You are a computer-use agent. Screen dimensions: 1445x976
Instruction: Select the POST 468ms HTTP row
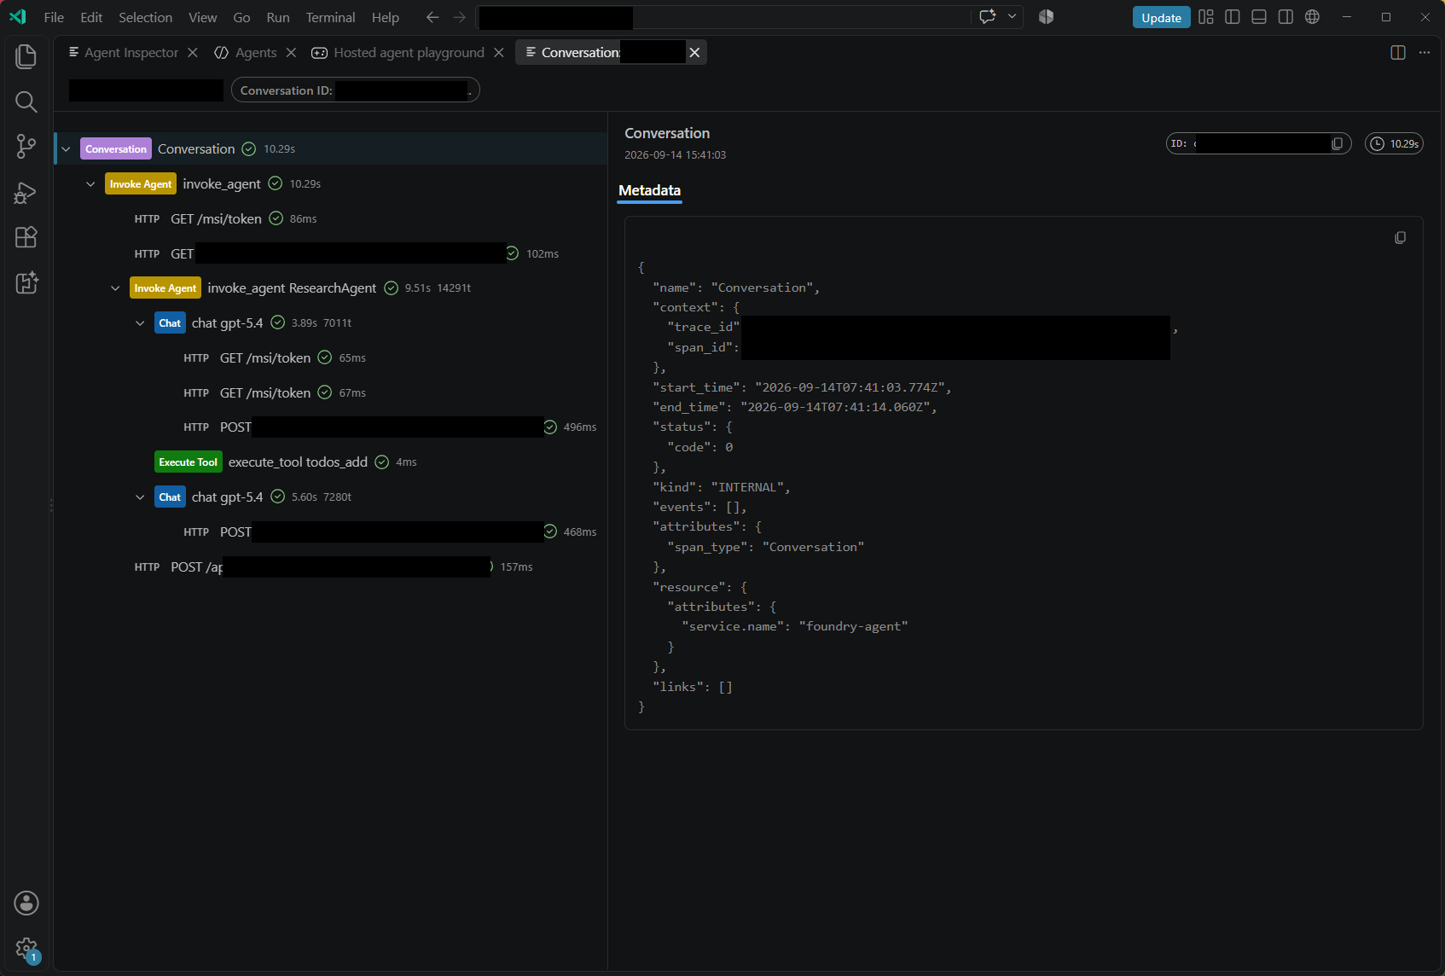(x=331, y=532)
